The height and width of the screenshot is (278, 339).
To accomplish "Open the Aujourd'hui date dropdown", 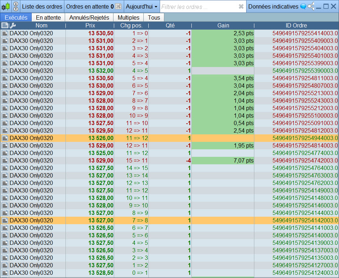I will (141, 6).
